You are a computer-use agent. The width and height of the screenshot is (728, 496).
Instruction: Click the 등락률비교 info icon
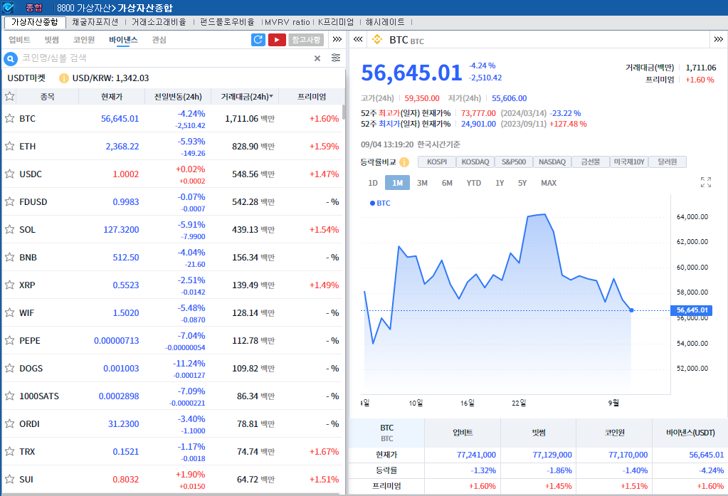[x=403, y=162]
